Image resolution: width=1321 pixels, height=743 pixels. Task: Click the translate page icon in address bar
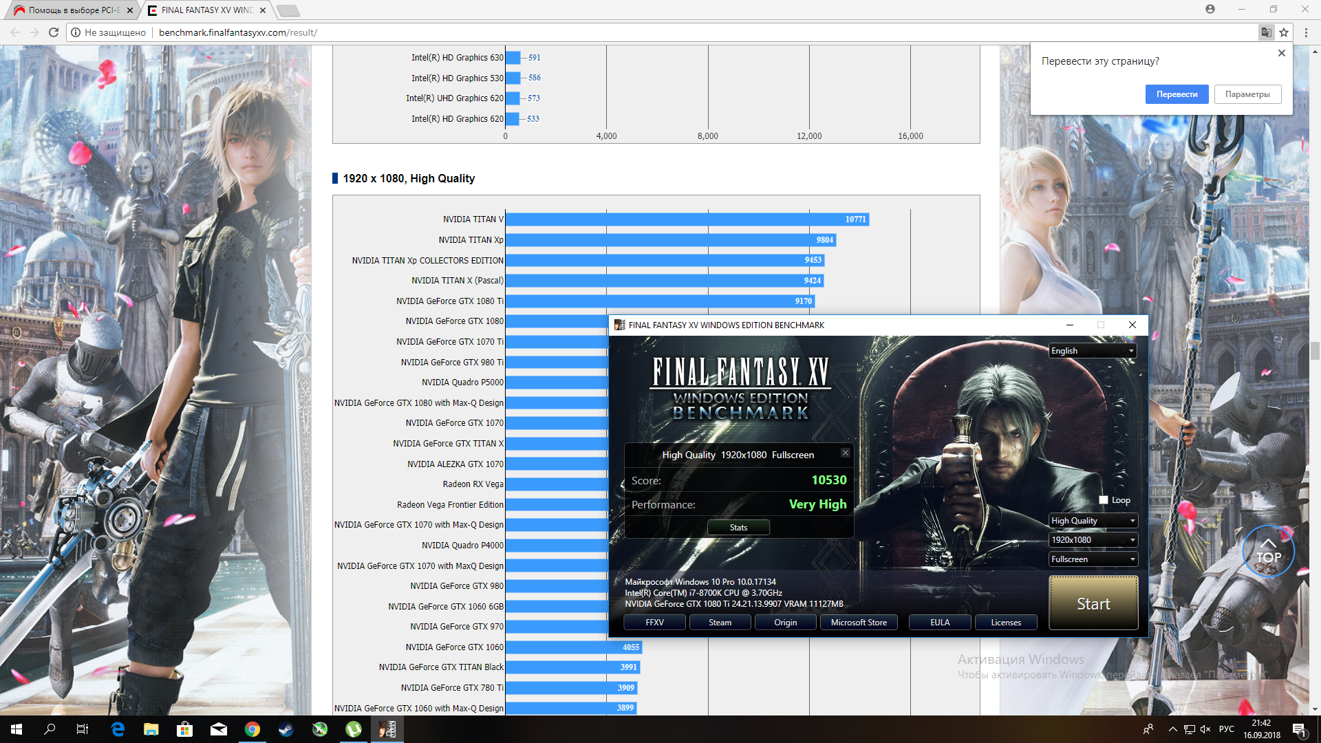tap(1266, 32)
